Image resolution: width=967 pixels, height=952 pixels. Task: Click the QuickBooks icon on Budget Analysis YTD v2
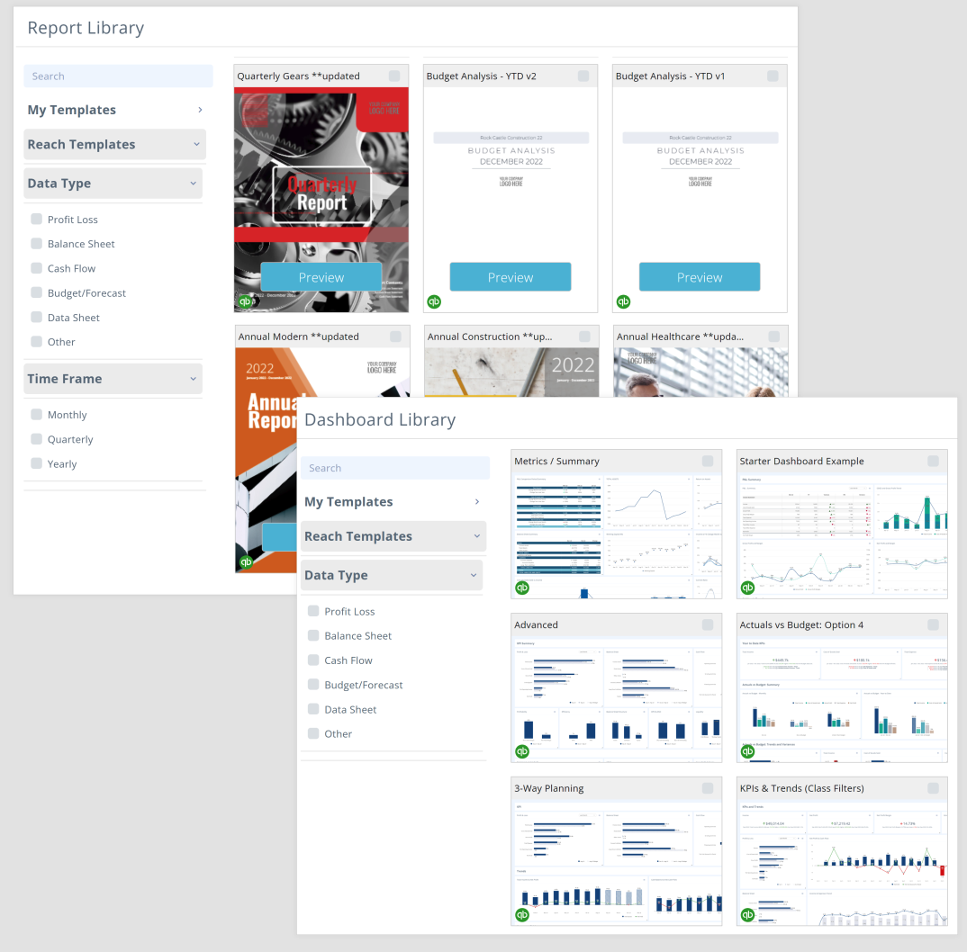pyautogui.click(x=435, y=302)
